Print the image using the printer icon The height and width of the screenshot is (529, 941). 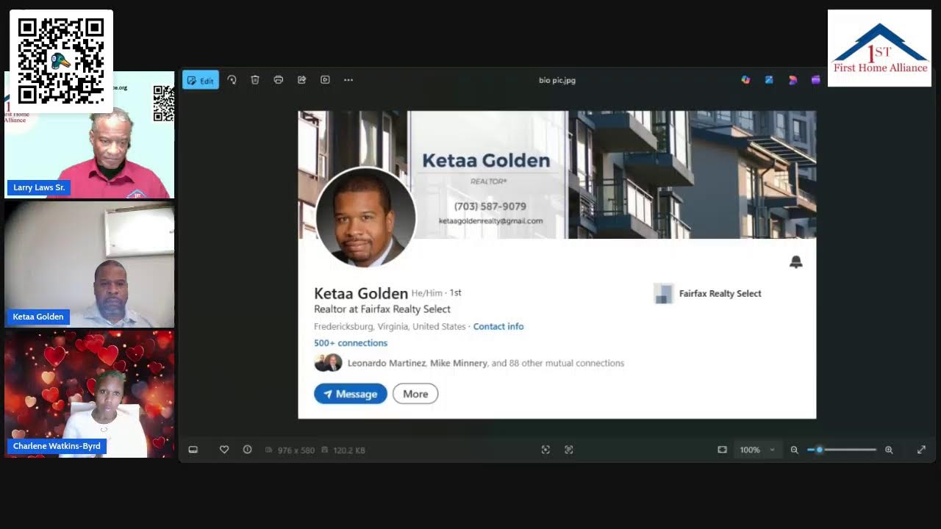coord(279,80)
